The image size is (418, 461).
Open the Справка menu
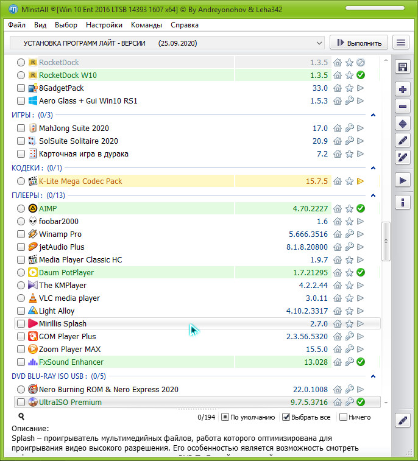coord(185,25)
